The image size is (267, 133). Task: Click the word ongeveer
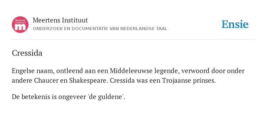pyautogui.click(x=72, y=97)
